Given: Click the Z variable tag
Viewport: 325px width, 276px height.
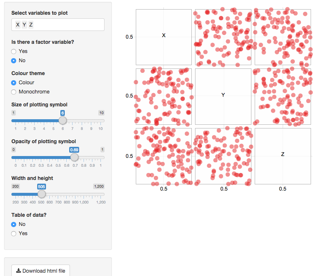Looking at the screenshot, I should (x=31, y=25).
